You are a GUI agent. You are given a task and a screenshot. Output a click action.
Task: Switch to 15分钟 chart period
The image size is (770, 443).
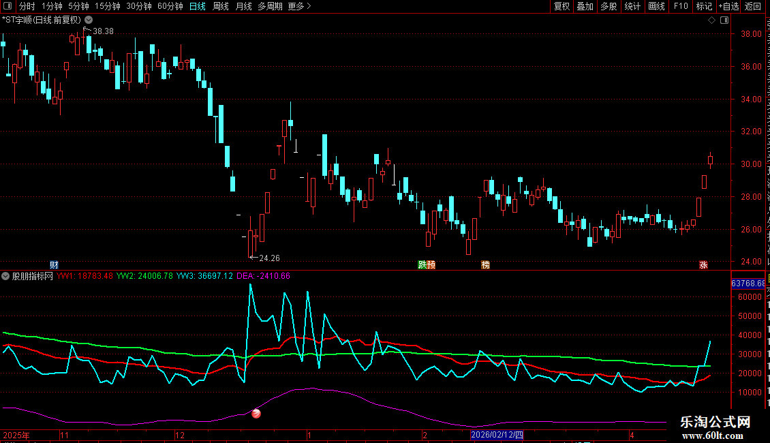point(107,6)
